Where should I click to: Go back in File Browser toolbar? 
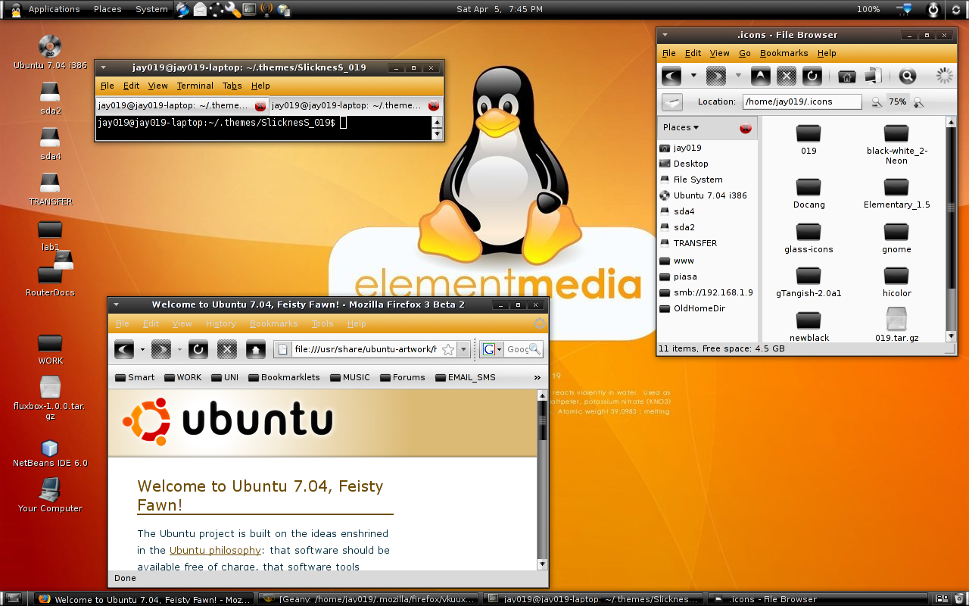(671, 76)
